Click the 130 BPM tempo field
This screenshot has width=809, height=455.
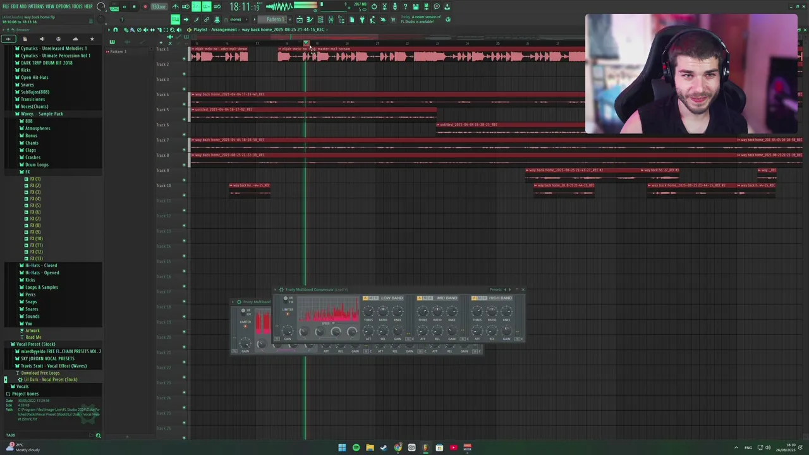coord(159,6)
